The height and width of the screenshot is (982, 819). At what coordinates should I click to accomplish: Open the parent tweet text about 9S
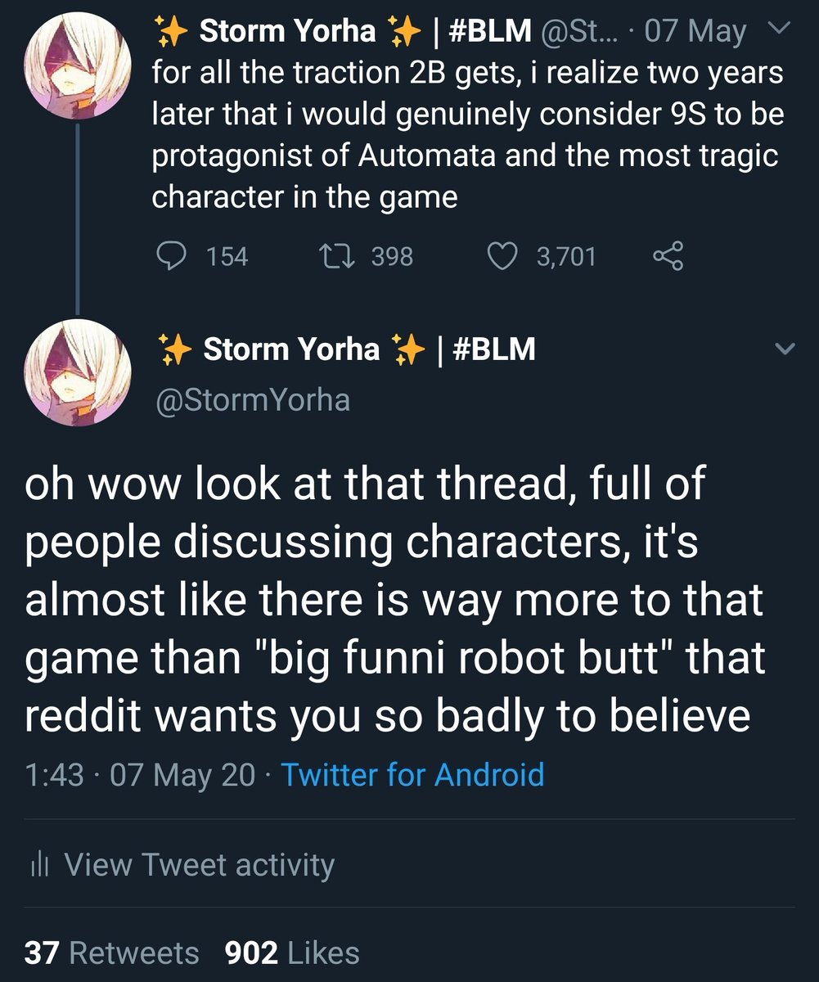[x=468, y=136]
